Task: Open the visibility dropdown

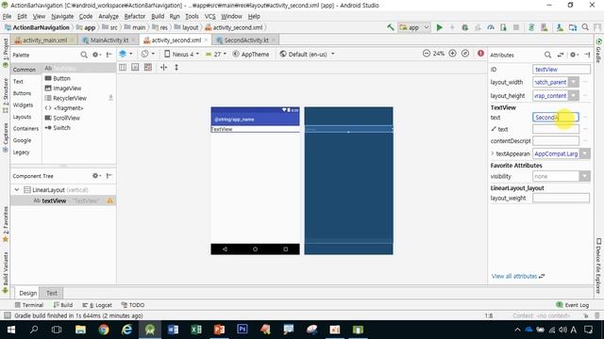Action: (x=585, y=176)
